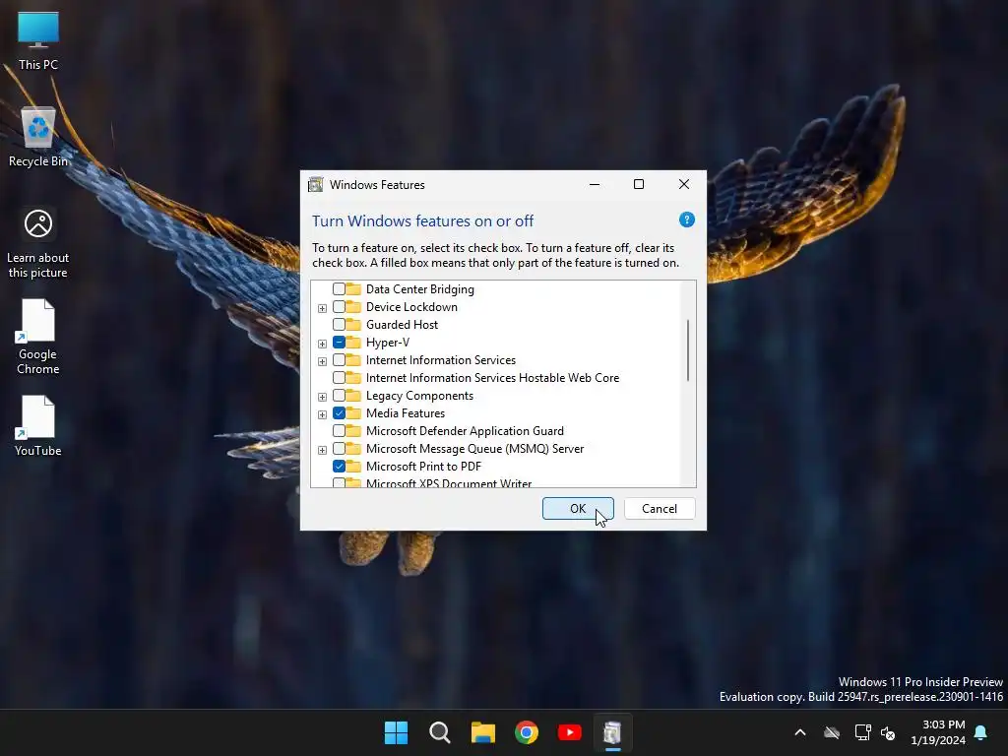Click OK to apply feature changes

click(x=578, y=509)
